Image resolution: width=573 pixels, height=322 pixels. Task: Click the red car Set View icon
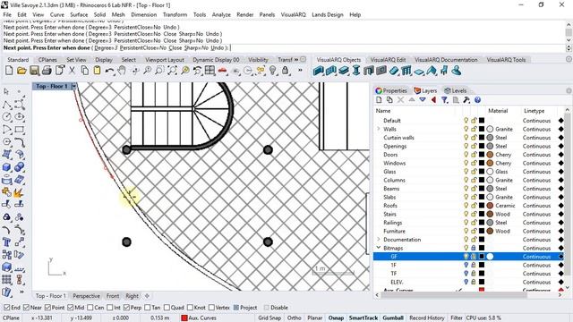[x=223, y=71]
